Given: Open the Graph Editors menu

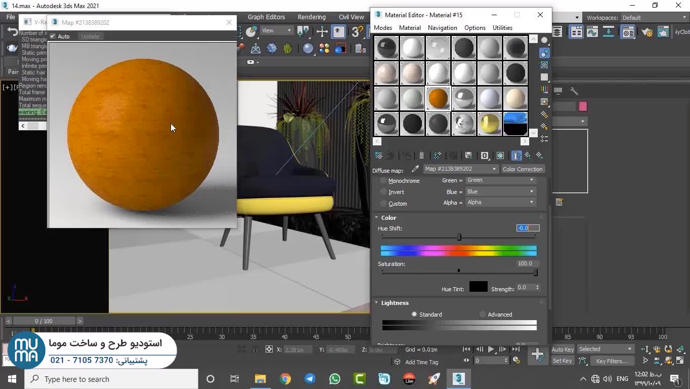Looking at the screenshot, I should (x=266, y=17).
